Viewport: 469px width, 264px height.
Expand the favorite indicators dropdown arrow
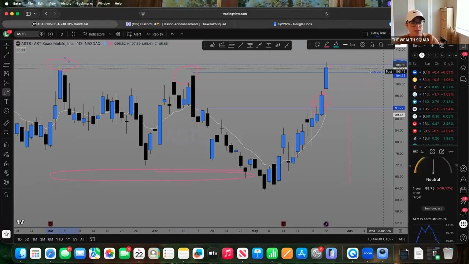110,34
